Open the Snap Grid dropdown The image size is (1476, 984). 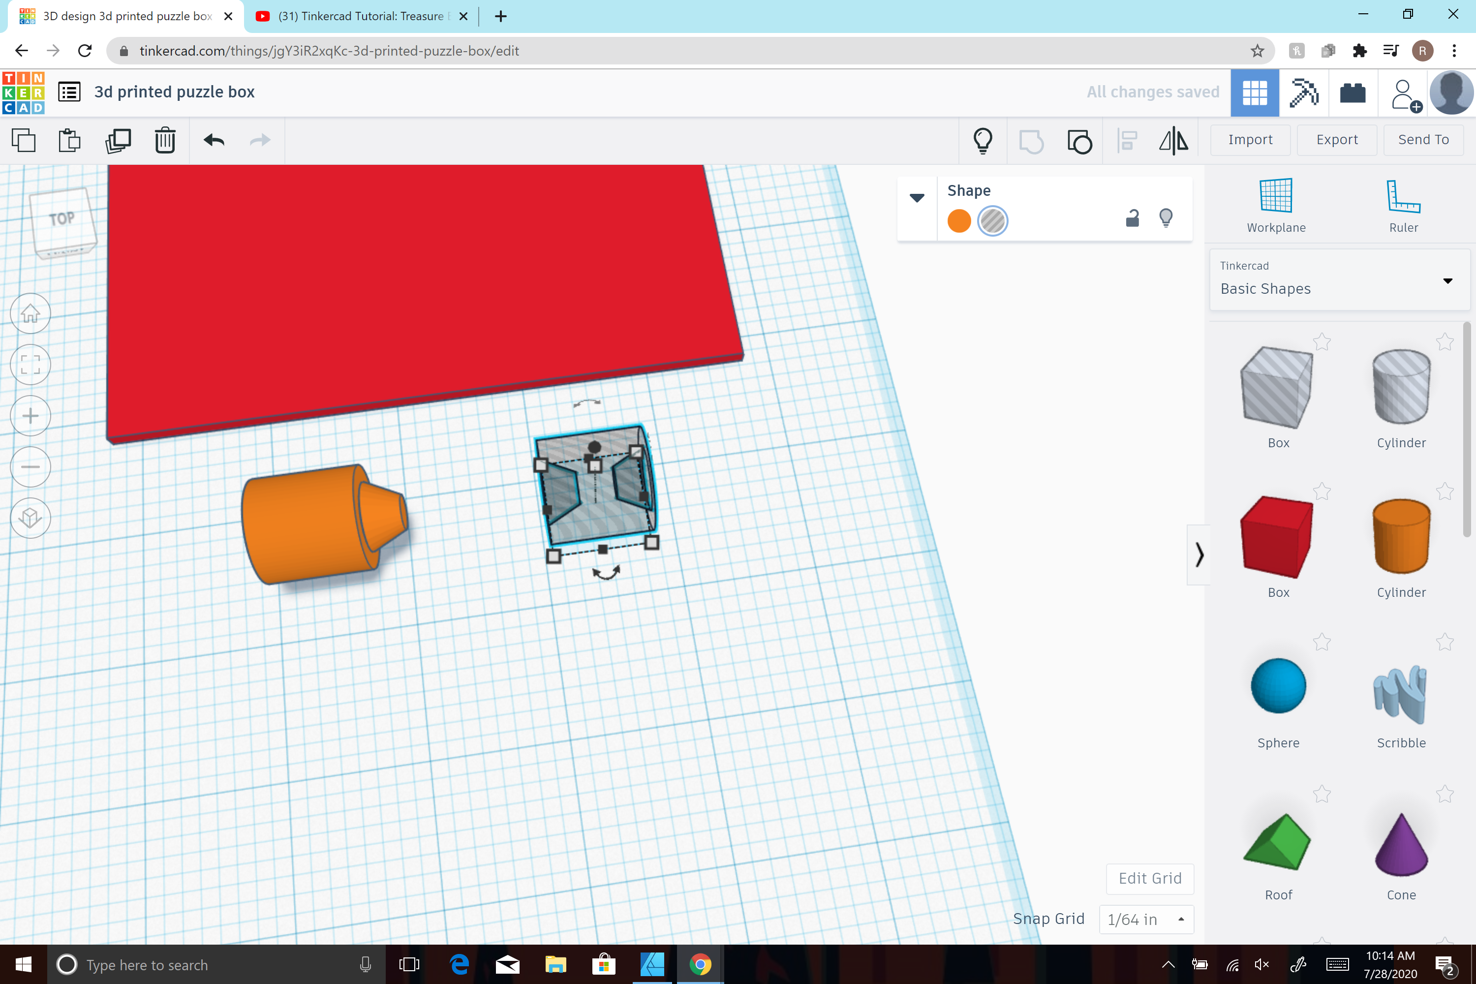[1146, 920]
